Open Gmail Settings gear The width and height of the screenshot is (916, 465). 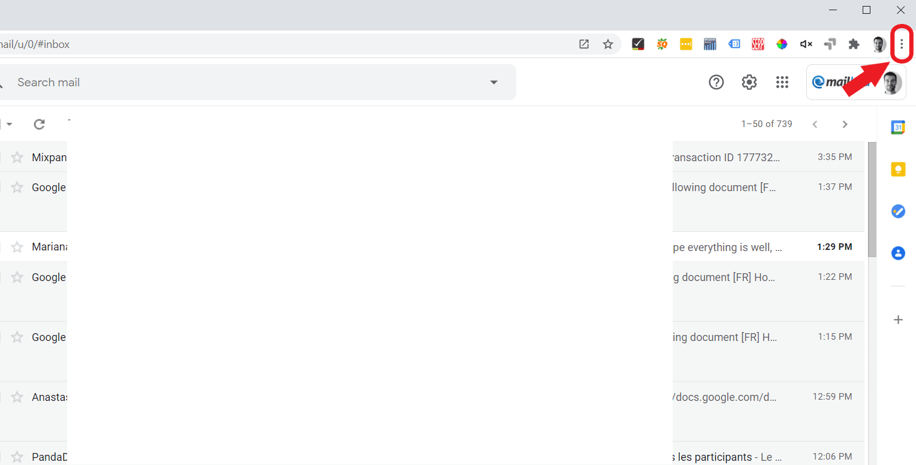pyautogui.click(x=749, y=82)
